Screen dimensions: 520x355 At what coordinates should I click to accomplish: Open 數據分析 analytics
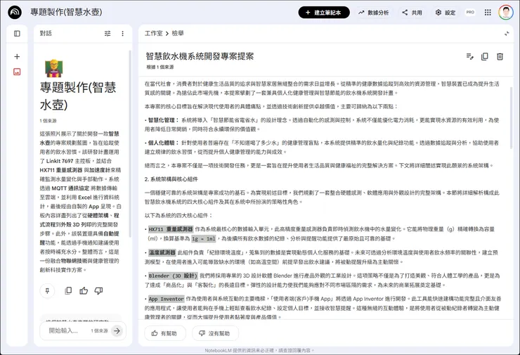click(374, 13)
